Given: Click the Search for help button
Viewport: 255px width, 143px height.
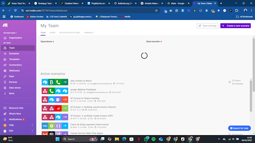Looking at the screenshot, I should point(239,128).
